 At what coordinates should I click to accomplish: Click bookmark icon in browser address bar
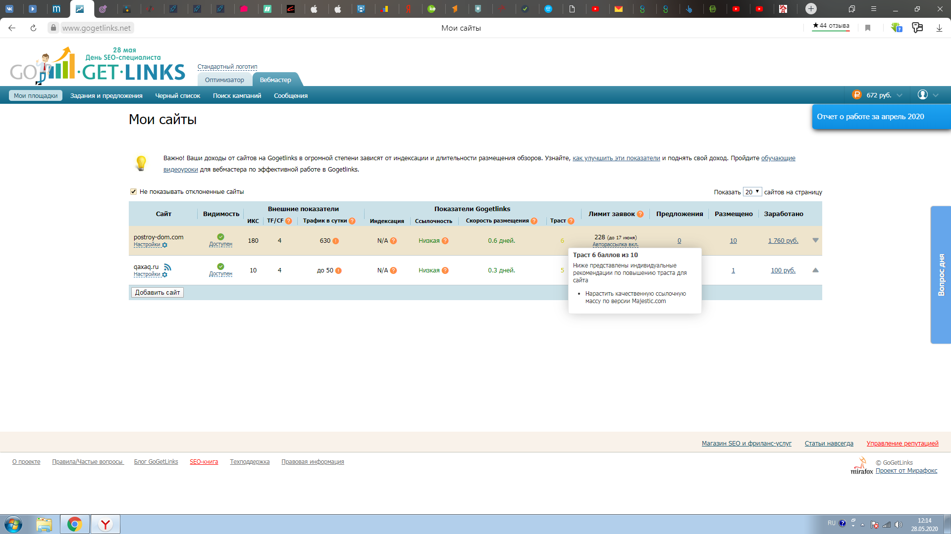pyautogui.click(x=868, y=28)
